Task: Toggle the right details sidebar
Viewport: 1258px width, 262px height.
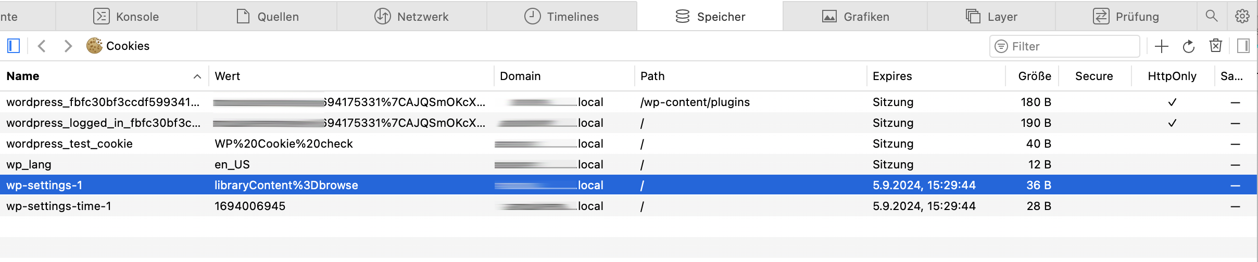Action: 1243,46
